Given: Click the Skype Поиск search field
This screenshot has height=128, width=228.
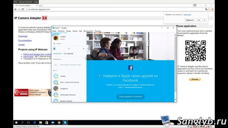Looking at the screenshot, I should [x=68, y=43].
